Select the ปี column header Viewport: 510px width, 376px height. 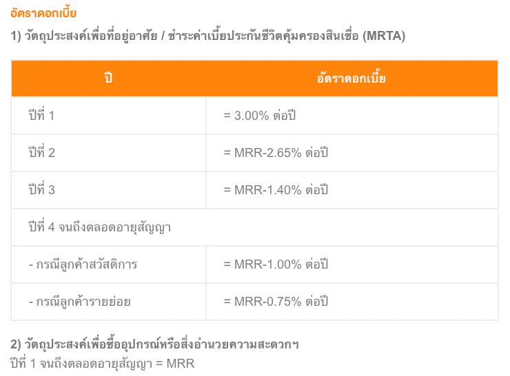click(109, 79)
